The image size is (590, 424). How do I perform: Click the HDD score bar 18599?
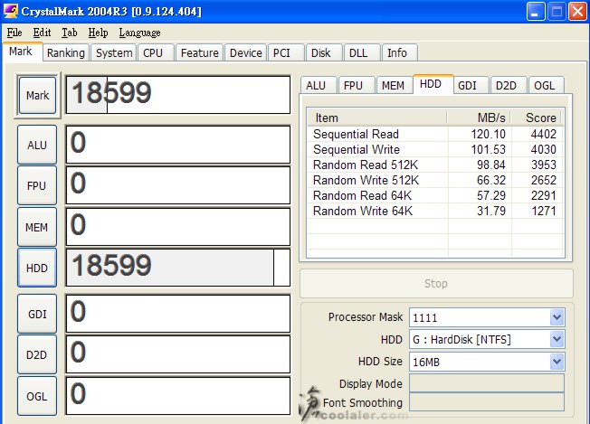pyautogui.click(x=178, y=268)
